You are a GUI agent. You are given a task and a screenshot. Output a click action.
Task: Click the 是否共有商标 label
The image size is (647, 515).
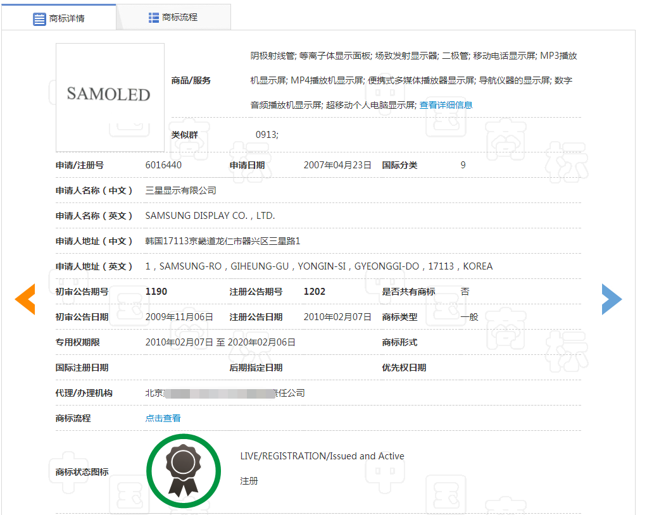(408, 292)
